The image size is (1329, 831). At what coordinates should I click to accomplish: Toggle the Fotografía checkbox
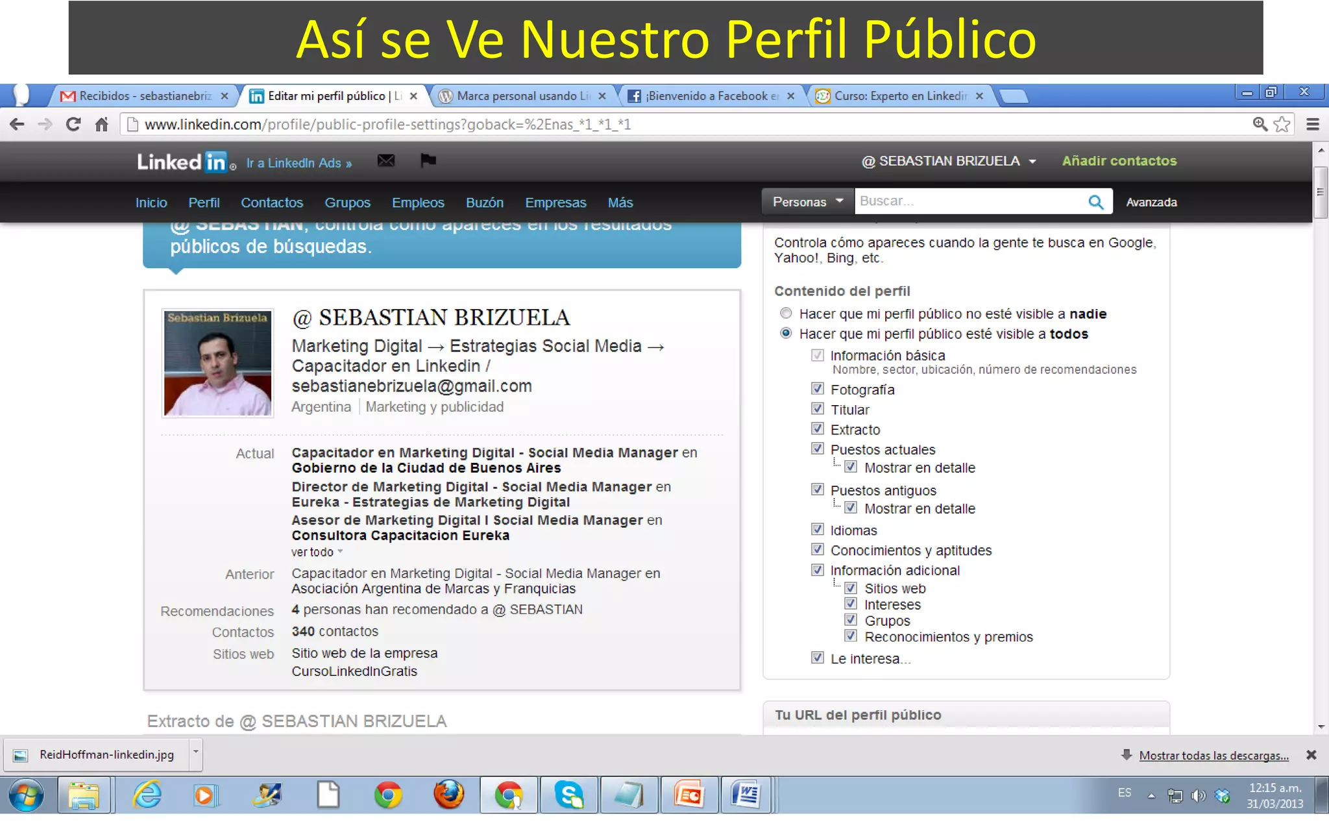(x=818, y=389)
